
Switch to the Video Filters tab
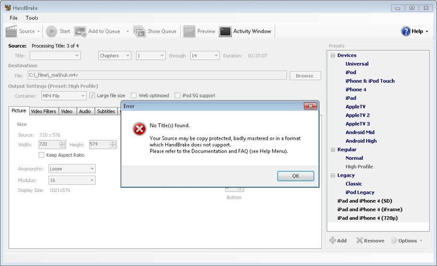[x=44, y=111]
